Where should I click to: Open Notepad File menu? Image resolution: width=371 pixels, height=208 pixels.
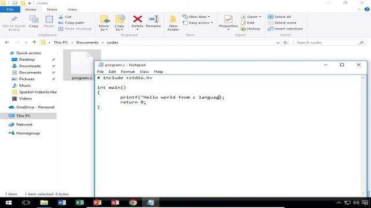(100, 72)
